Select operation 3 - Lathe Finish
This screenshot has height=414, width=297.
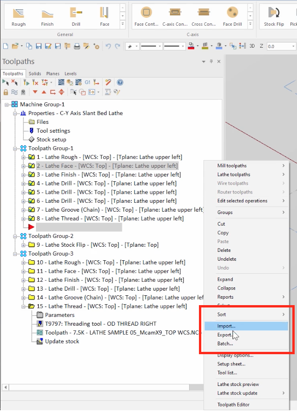click(x=109, y=175)
